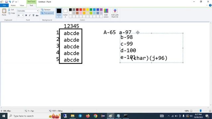
Task: Pick the yellow color swatch
Action: (87, 10)
